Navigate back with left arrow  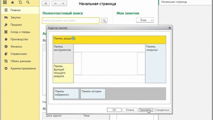[x=56, y=4]
